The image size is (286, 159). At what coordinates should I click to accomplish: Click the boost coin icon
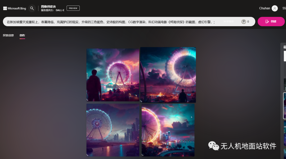[x=244, y=22]
